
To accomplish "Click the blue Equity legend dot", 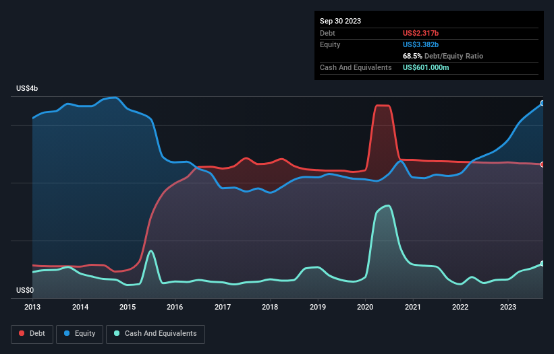I will click(x=67, y=333).
